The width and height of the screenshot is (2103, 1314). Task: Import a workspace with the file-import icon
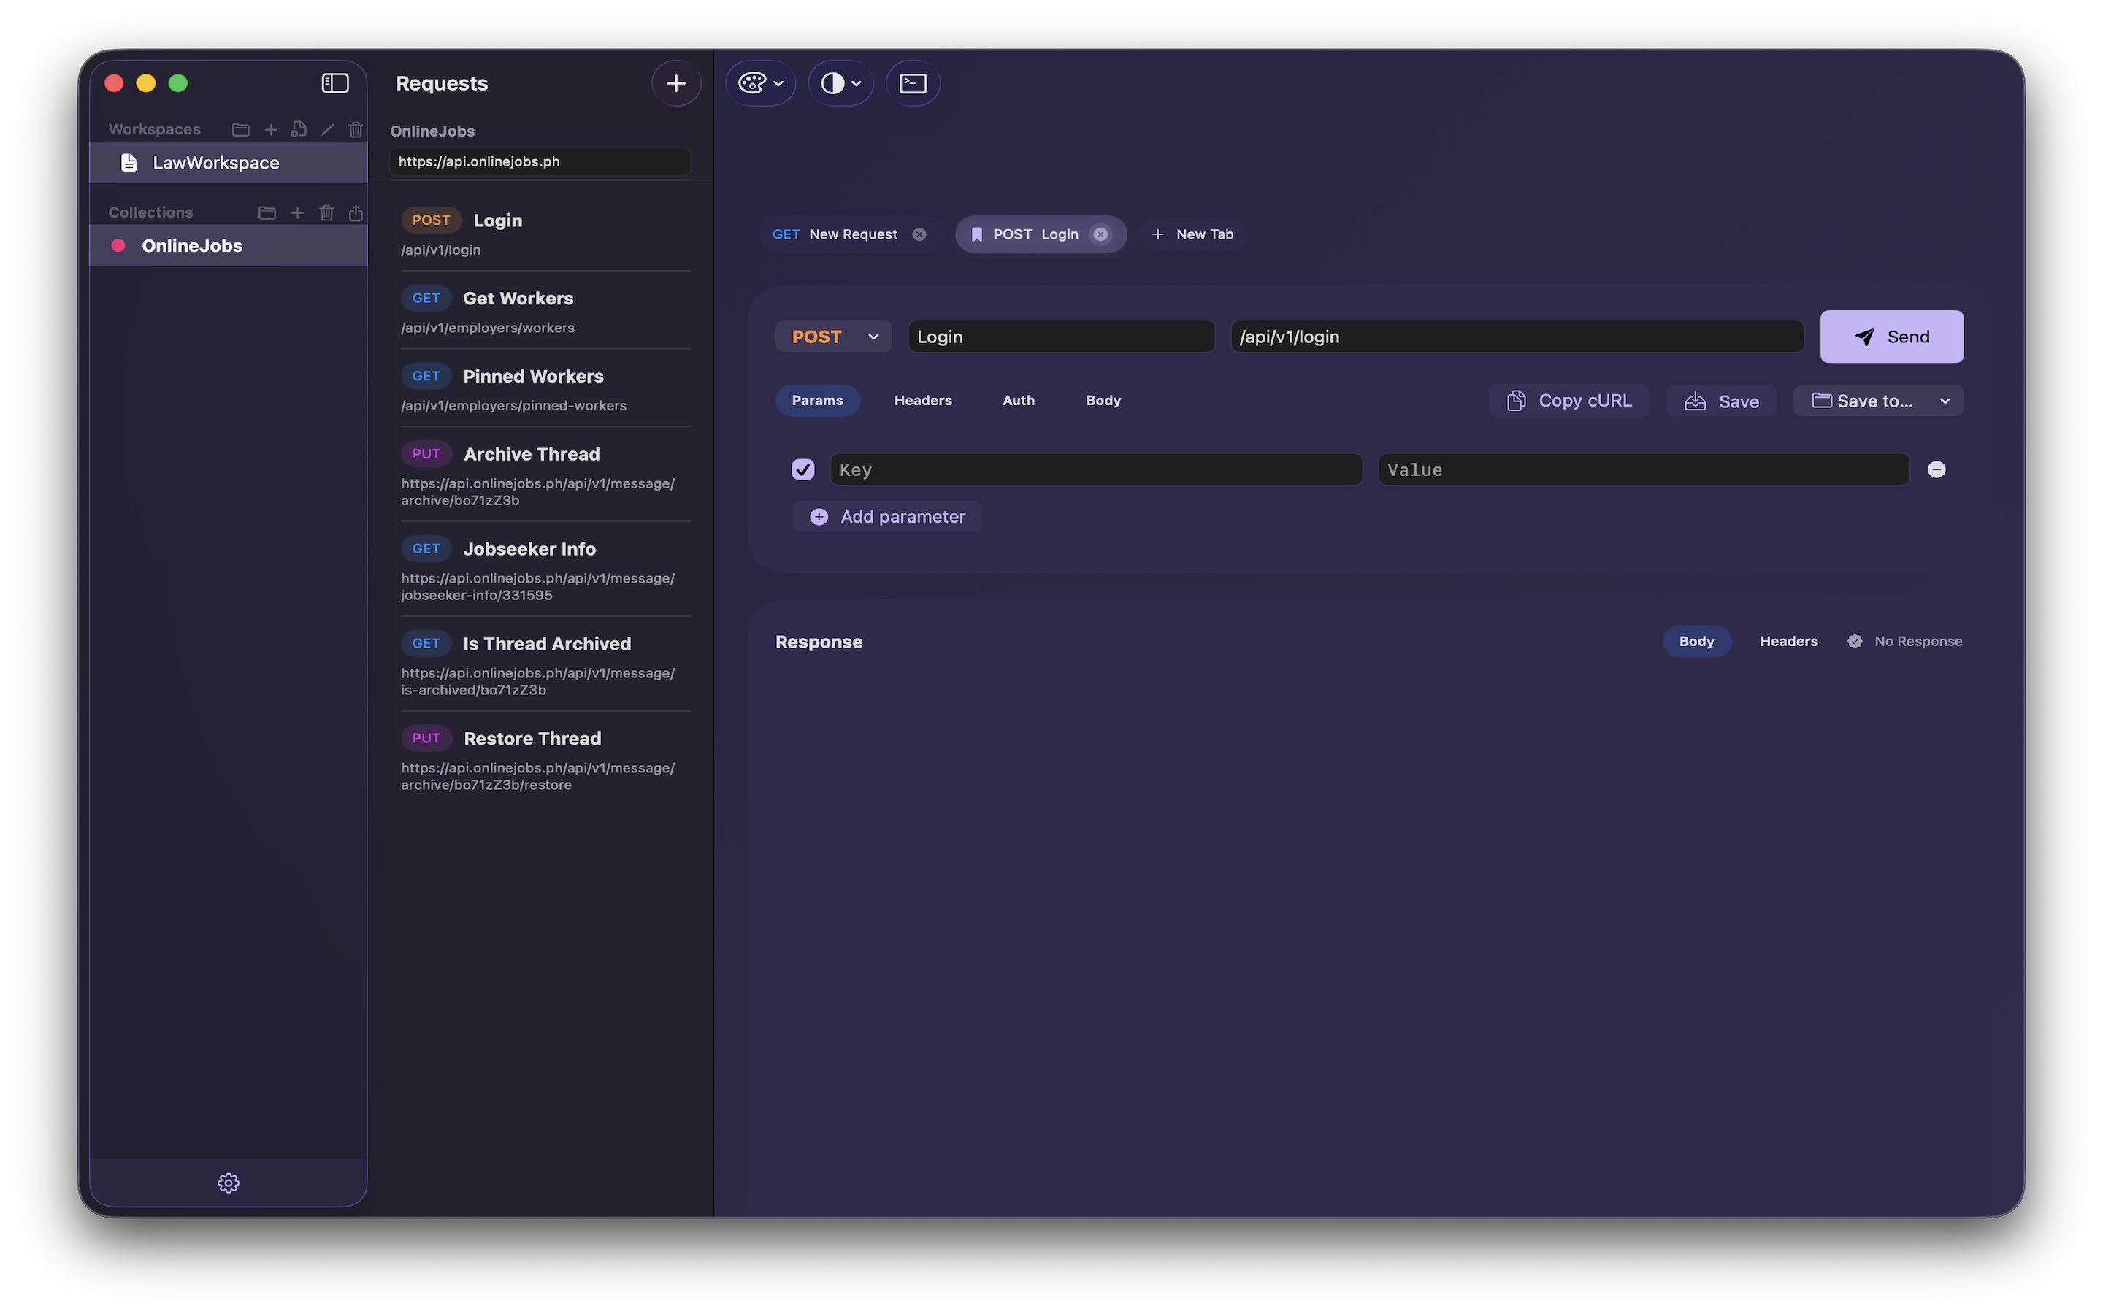point(299,128)
